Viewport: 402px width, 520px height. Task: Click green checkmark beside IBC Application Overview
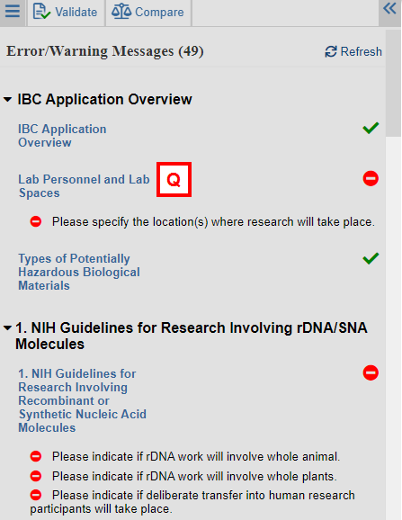coord(371,128)
